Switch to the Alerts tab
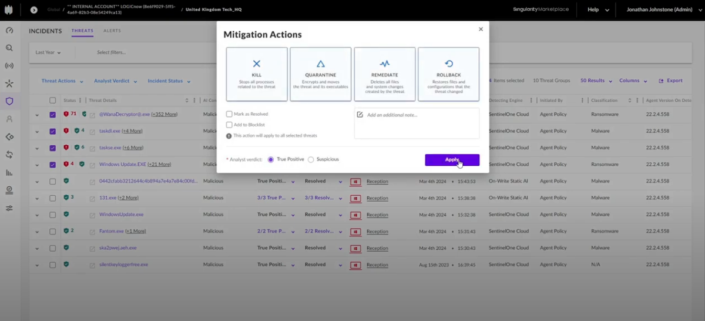This screenshot has height=321, width=705. (112, 31)
